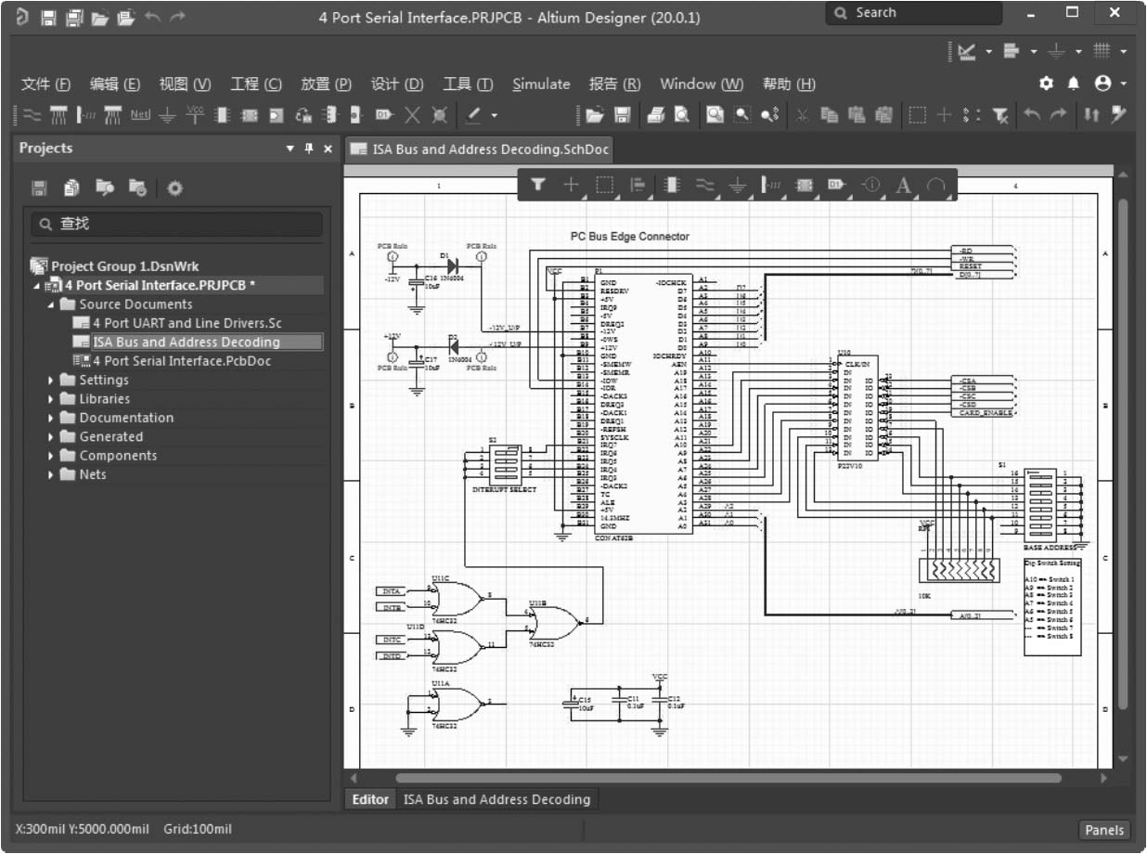Toggle the Projects panel pin
Image resolution: width=1147 pixels, height=854 pixels.
click(309, 149)
